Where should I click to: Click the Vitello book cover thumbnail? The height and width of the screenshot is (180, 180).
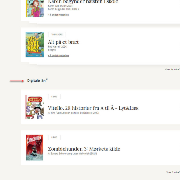pos(34,107)
